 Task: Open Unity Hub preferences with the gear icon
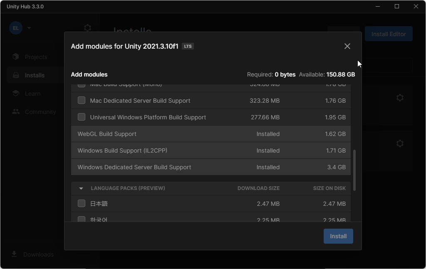(87, 27)
